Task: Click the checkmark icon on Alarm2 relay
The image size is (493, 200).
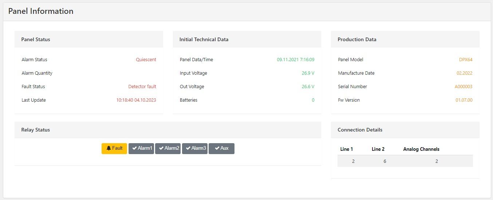Action: (x=161, y=148)
